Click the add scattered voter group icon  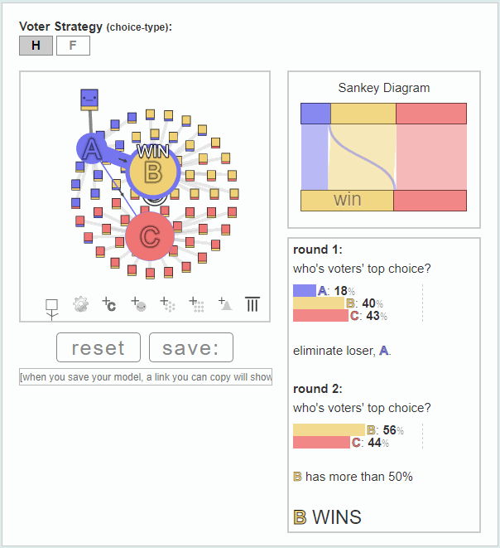[x=167, y=304]
